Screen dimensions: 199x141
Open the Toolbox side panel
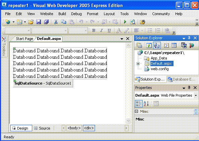pos(4,47)
